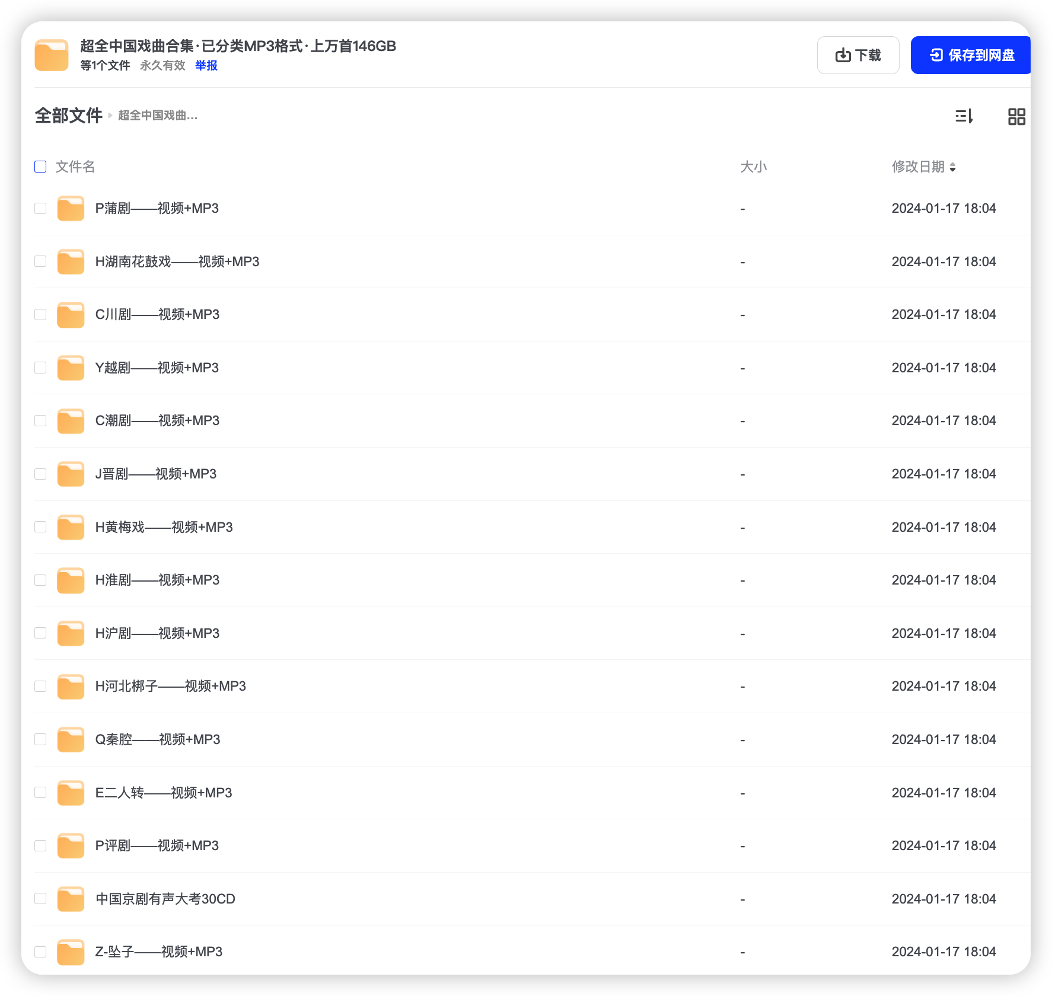Open P评剧 folder icon
The height and width of the screenshot is (996, 1052).
pyautogui.click(x=71, y=846)
